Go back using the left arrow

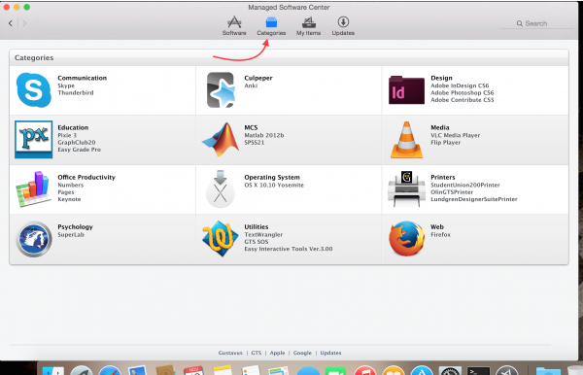point(11,23)
